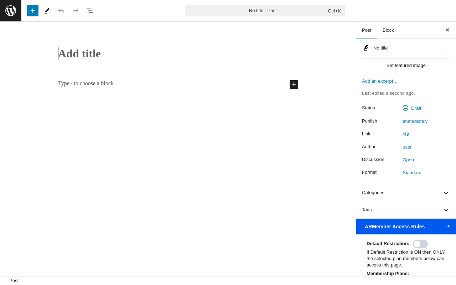Open the block inserter in the top toolbar
The image size is (456, 285).
33,11
